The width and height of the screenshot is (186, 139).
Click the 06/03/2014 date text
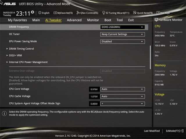coord(9,12)
